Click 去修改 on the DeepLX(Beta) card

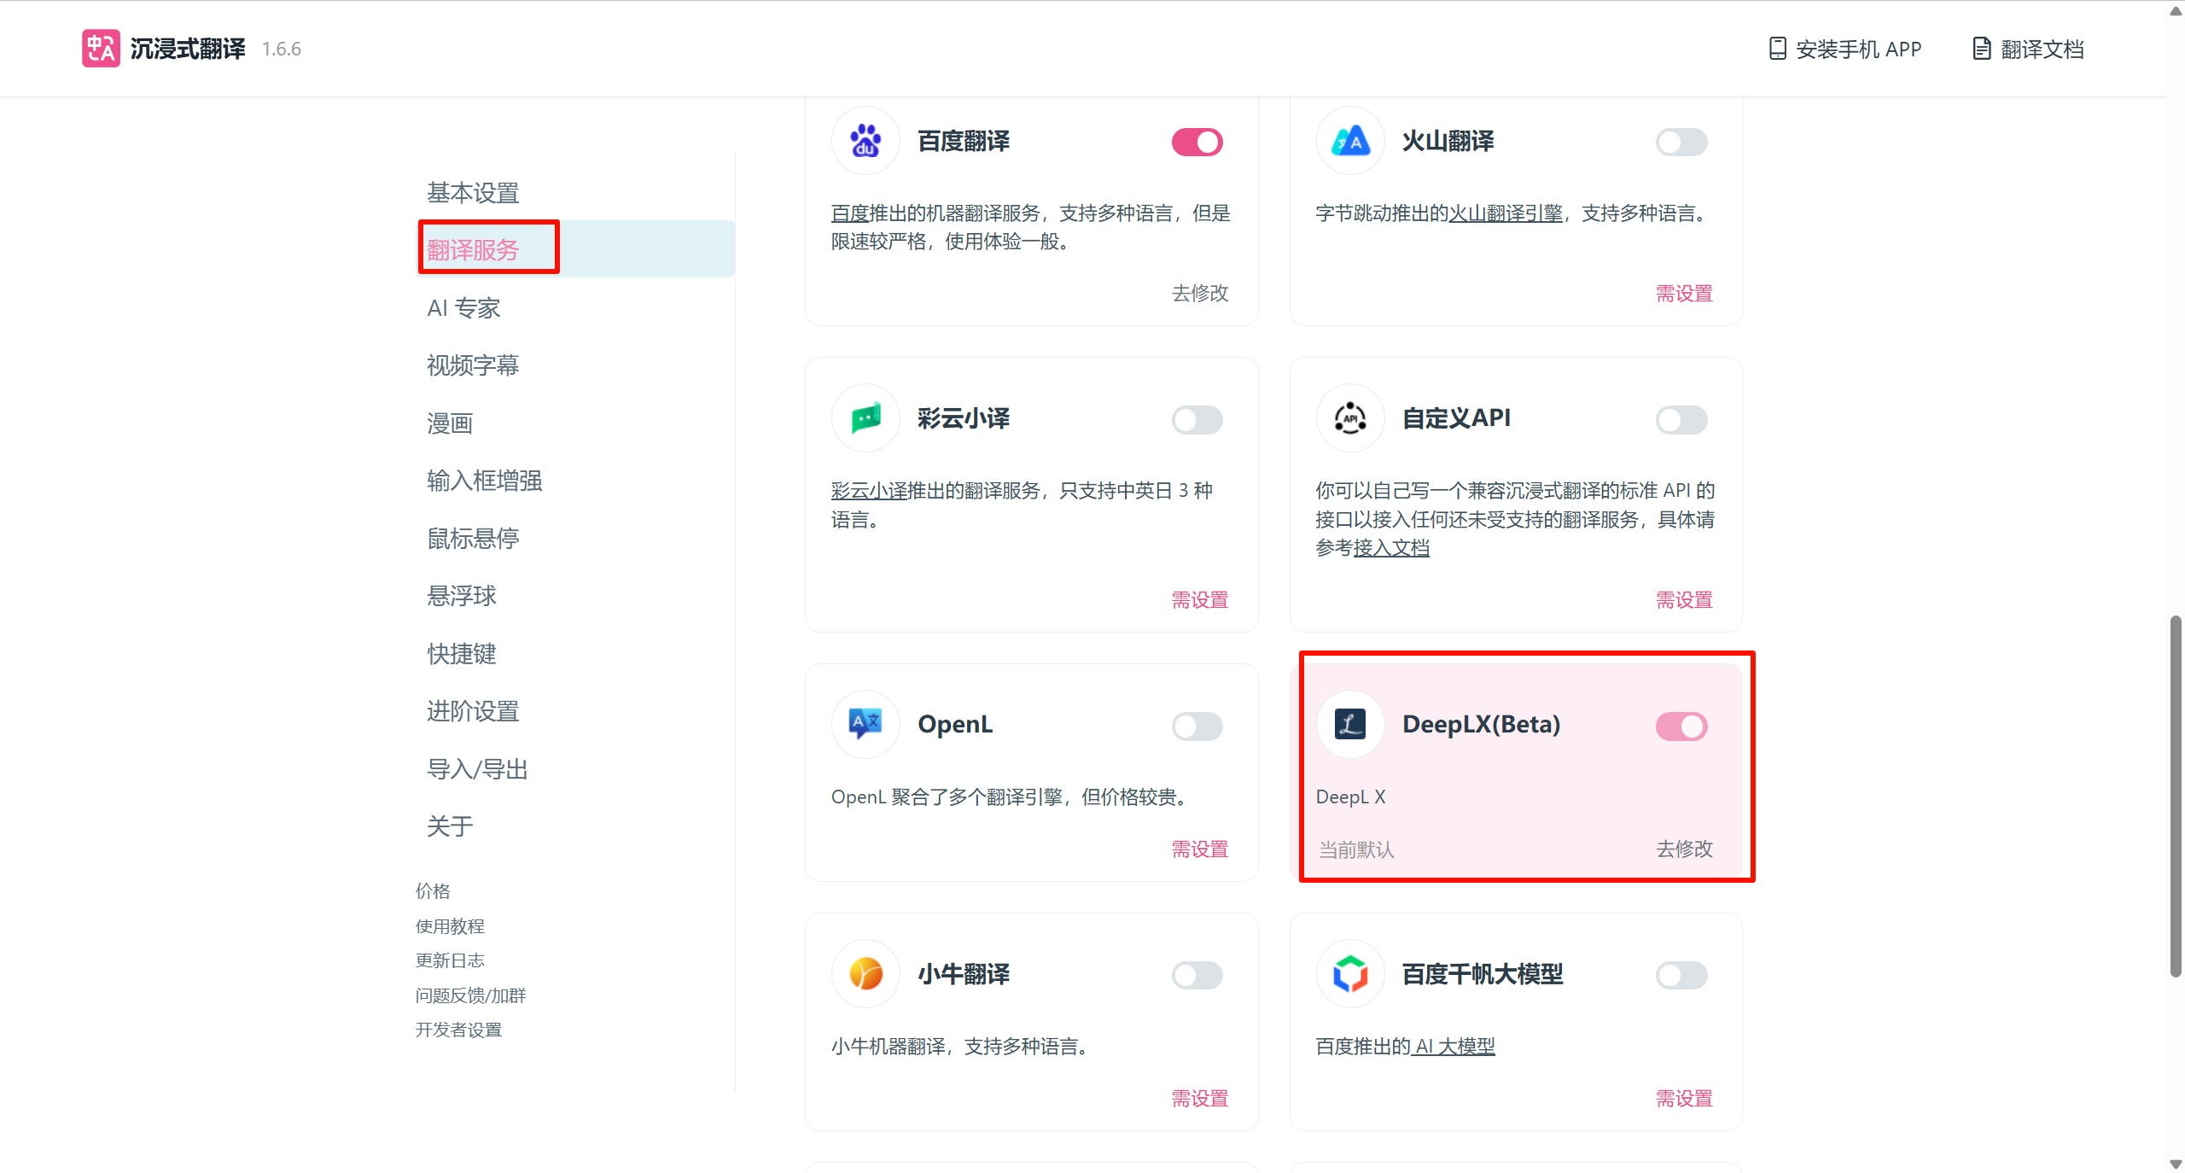(1684, 849)
